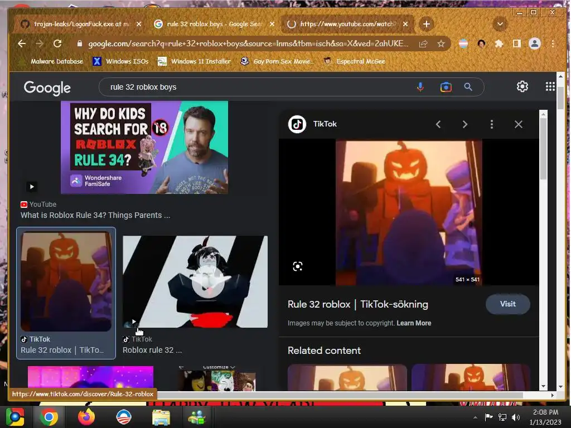This screenshot has width=571, height=428.
Task: Open the Windows 11 Installer bookmark
Action: click(195, 61)
